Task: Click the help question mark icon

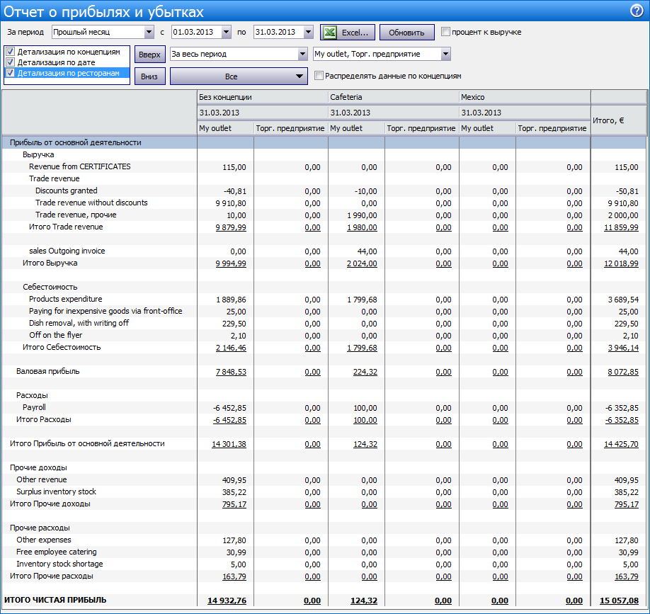Action: (x=636, y=11)
